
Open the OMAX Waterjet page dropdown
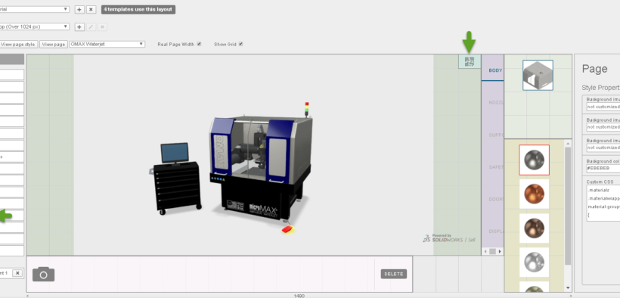(107, 45)
